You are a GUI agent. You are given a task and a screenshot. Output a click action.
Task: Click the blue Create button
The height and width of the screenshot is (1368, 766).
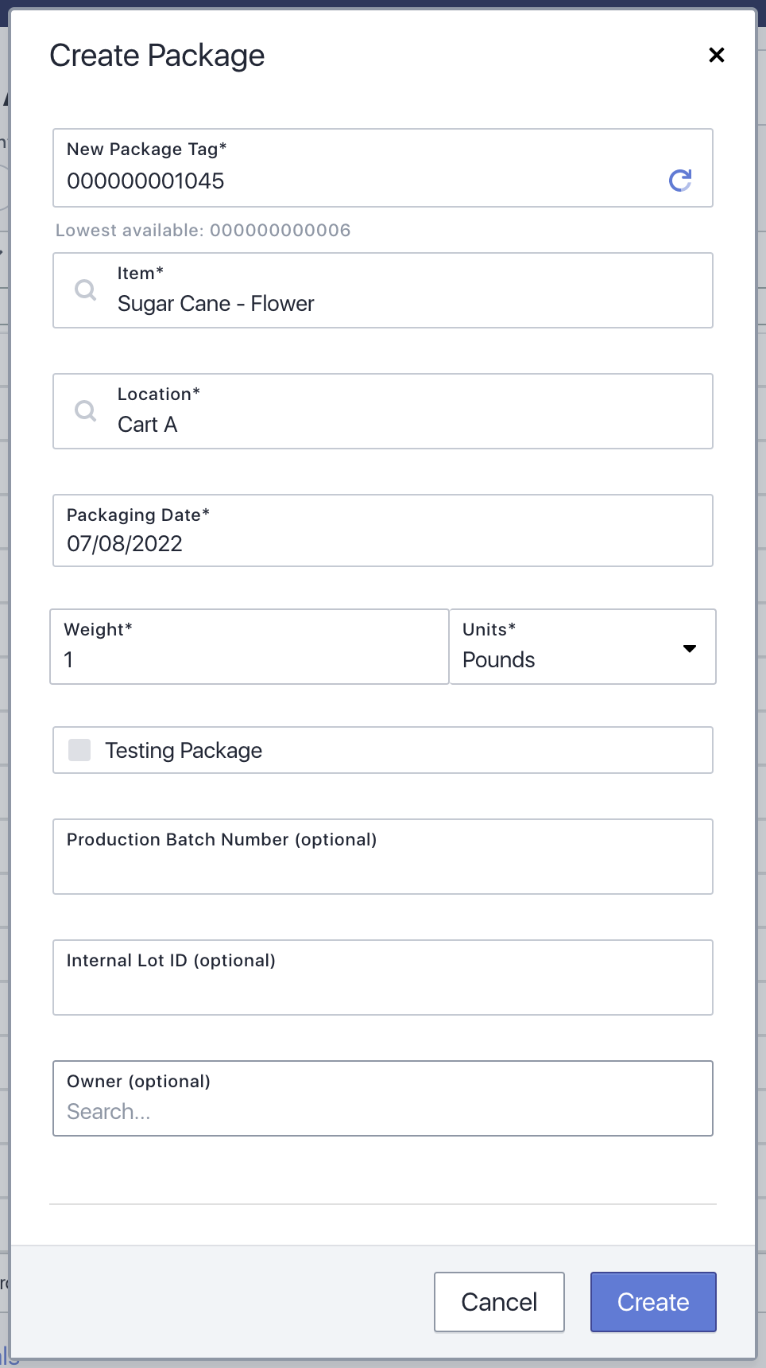click(x=653, y=1302)
